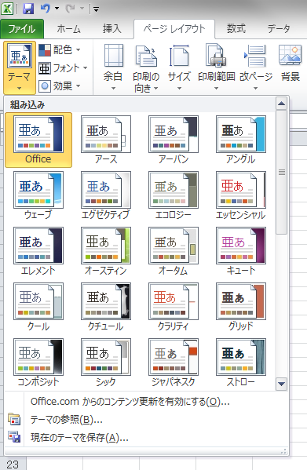The image size is (307, 470).
Task: Choose the エッセンシャル theme
Action: (x=241, y=195)
